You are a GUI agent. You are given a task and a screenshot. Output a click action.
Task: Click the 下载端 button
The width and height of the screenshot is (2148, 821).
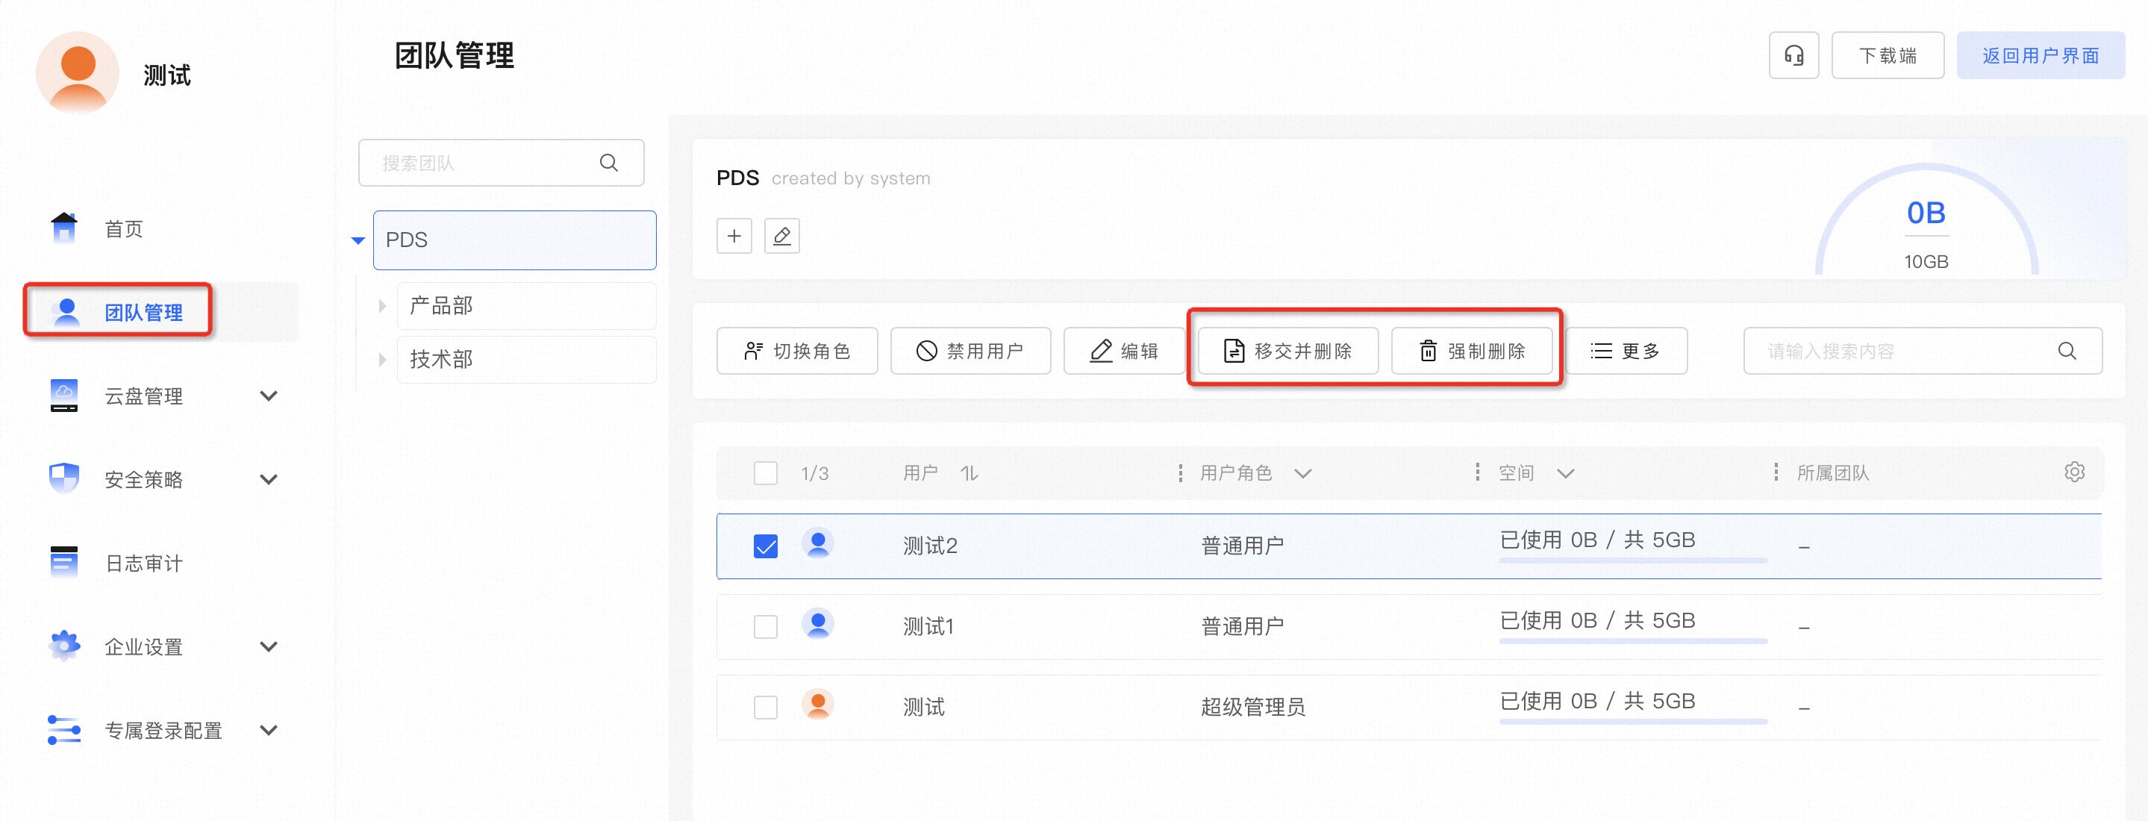[x=1887, y=56]
